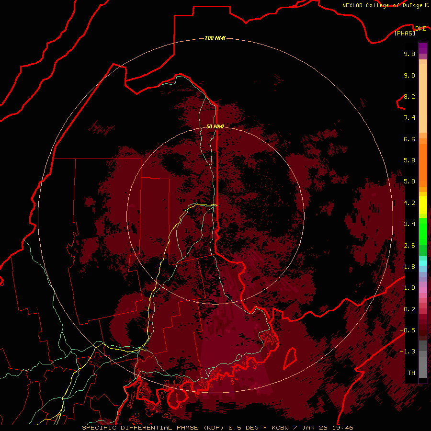Viewport: 431px width, 431px height.
Task: Click the 100 NMI range ring label
Action: [215, 38]
